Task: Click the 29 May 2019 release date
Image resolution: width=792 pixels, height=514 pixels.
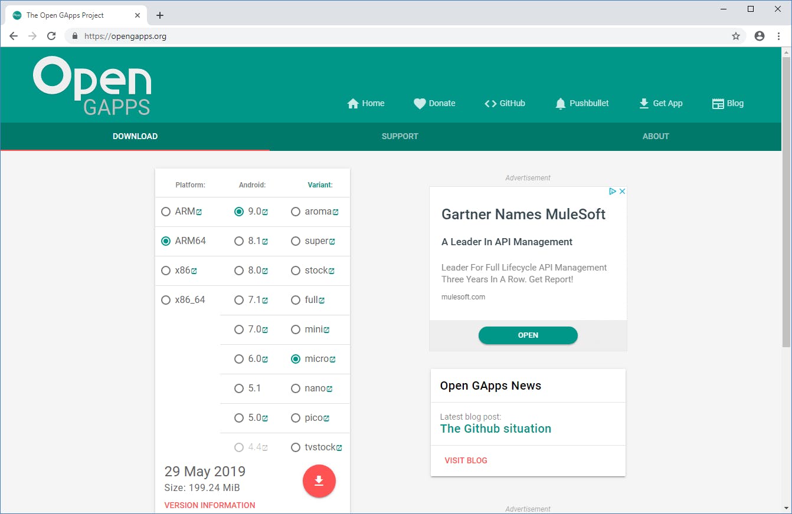Action: 205,472
